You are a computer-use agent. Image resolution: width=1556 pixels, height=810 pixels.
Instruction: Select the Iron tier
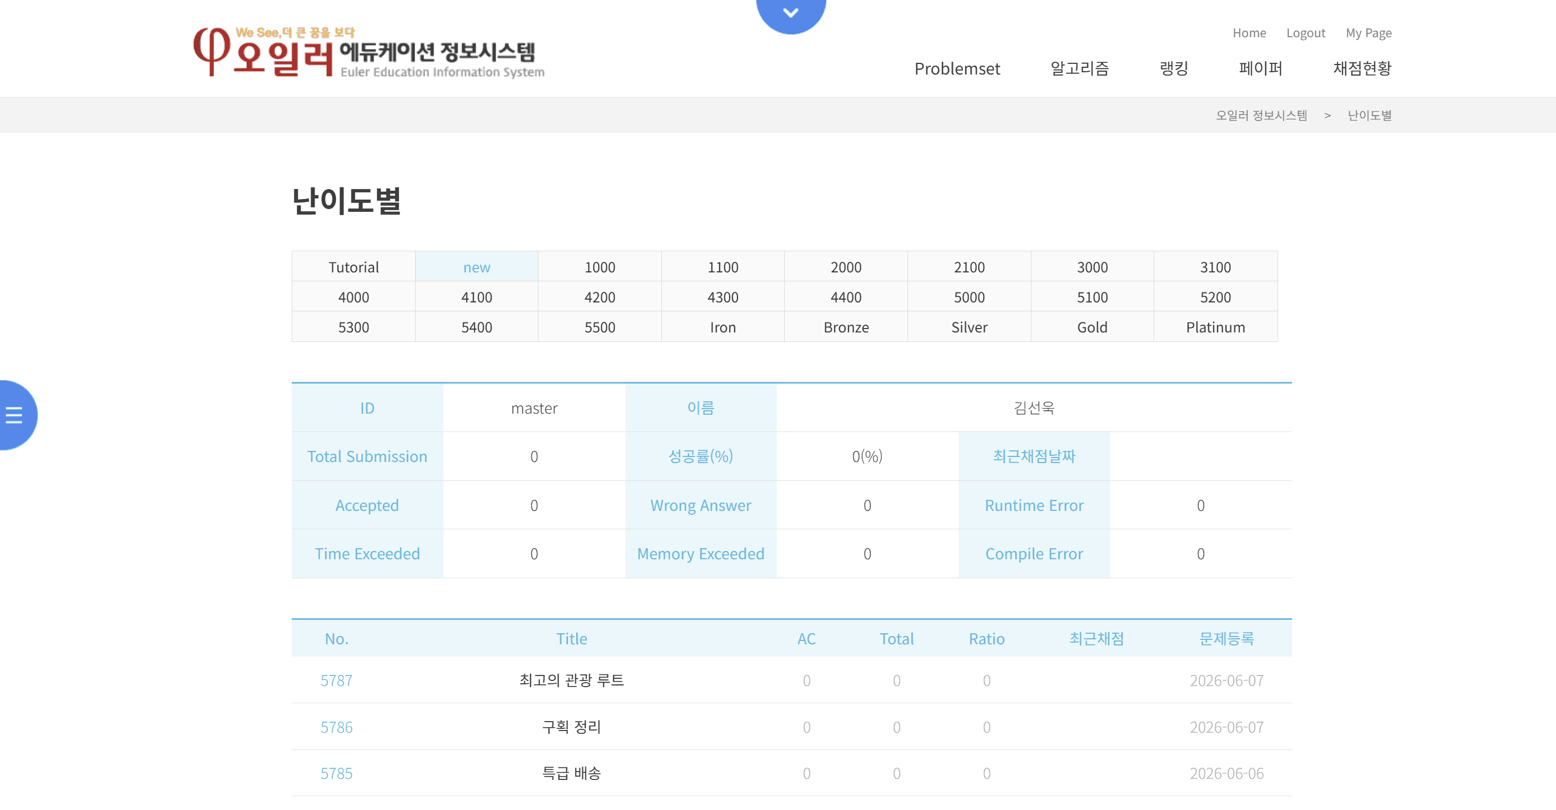click(x=723, y=327)
